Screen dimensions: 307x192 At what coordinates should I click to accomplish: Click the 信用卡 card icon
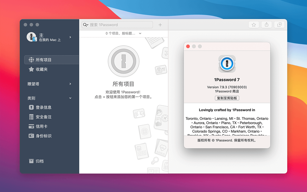pos(31,126)
